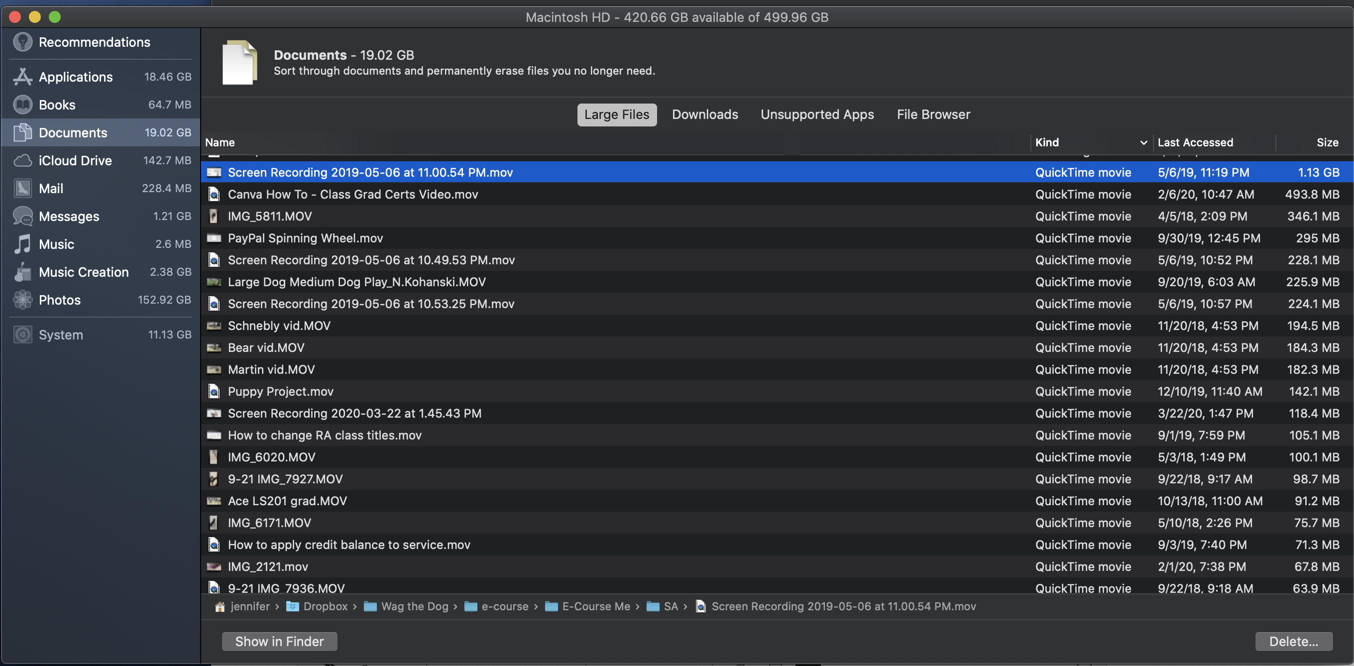Open the Applications category icon
This screenshot has width=1354, height=666.
click(22, 77)
